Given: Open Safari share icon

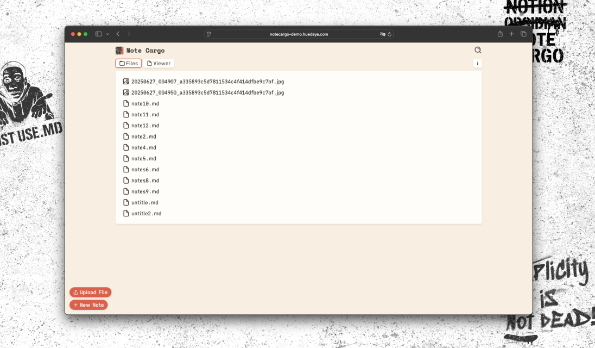Looking at the screenshot, I should click(x=500, y=34).
